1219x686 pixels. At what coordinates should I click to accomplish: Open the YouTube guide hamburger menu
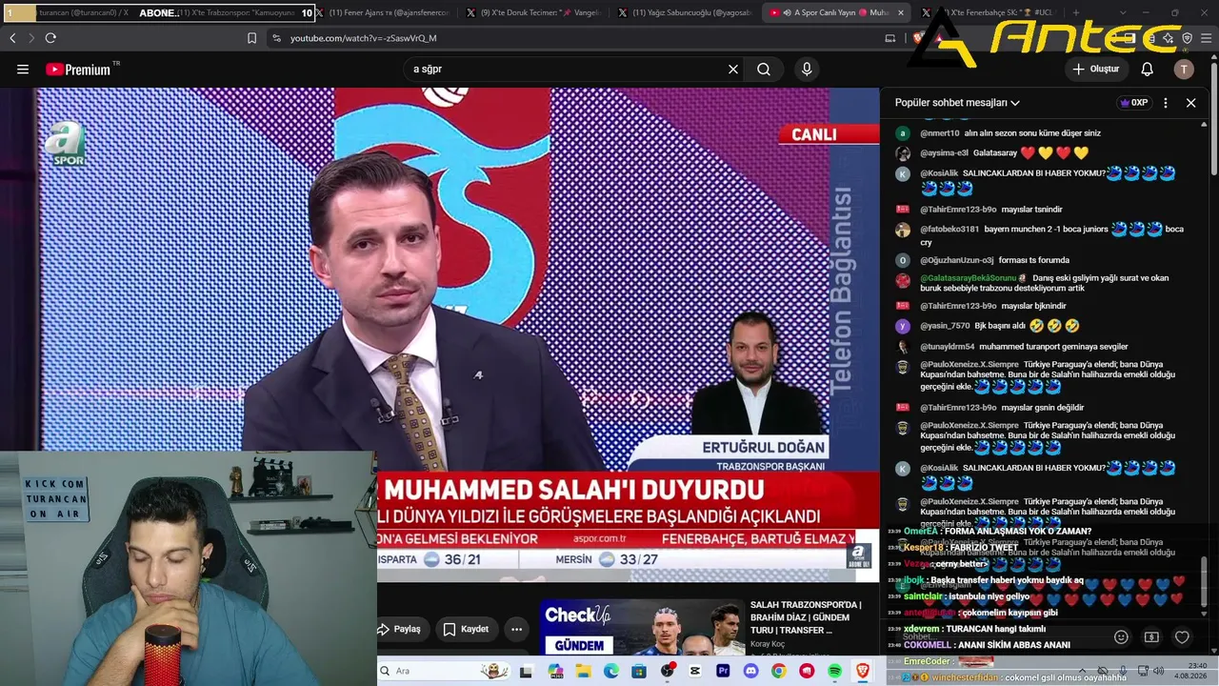23,70
